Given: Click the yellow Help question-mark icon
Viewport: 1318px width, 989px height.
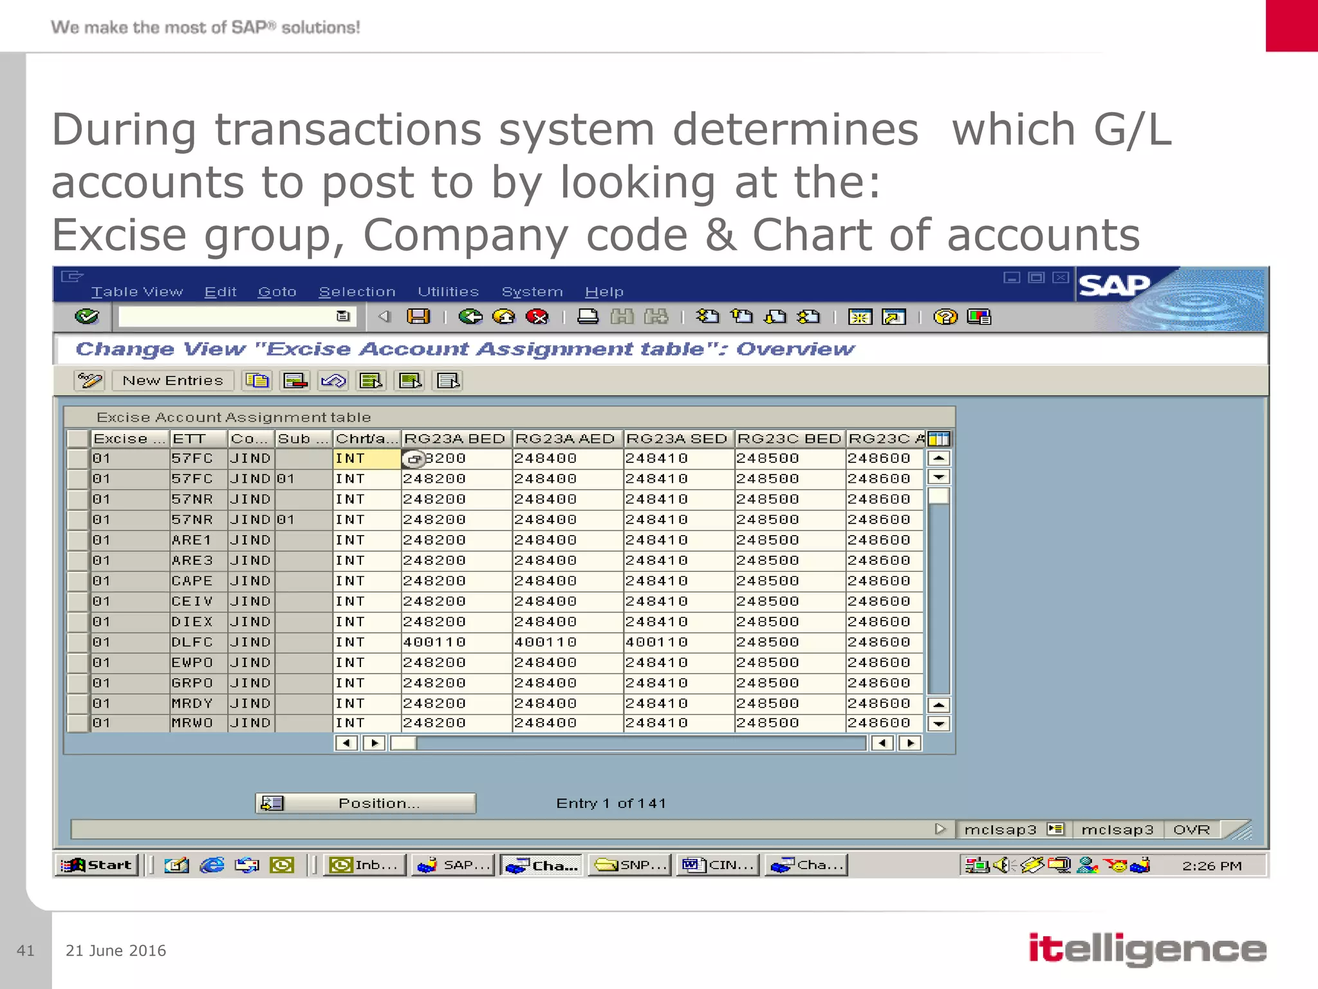Looking at the screenshot, I should point(945,316).
